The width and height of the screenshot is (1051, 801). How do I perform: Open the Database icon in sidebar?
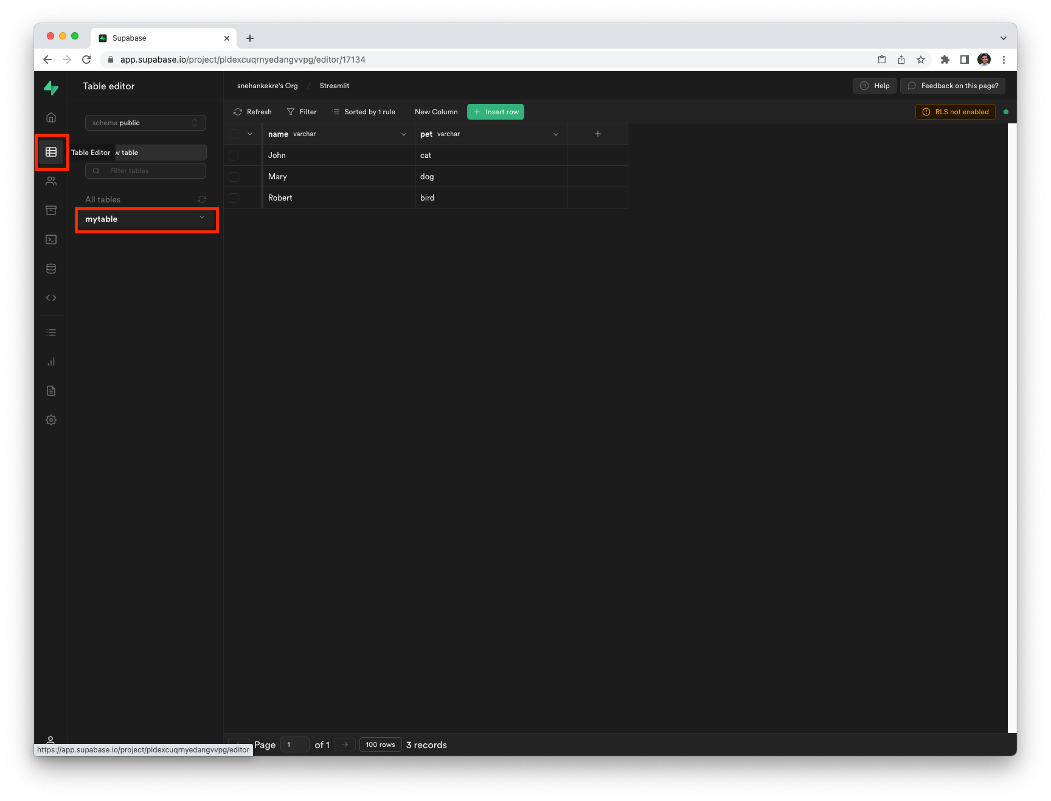pos(51,269)
